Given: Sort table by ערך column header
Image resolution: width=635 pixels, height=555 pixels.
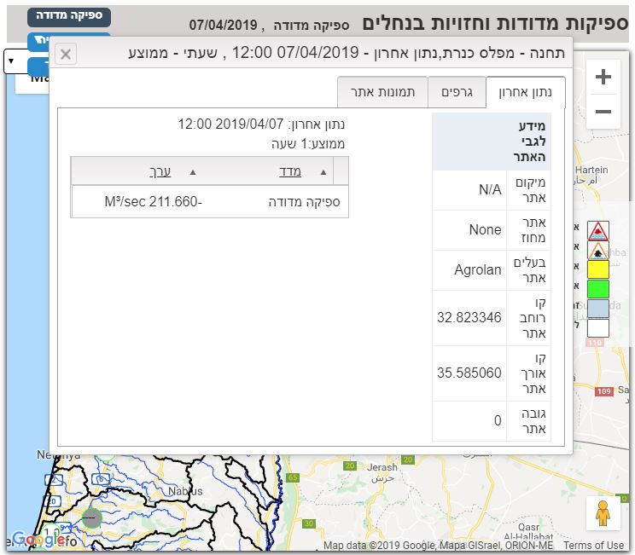Looking at the screenshot, I should pos(160,172).
